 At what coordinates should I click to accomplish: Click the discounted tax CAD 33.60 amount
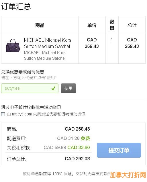pyautogui.click(x=79, y=147)
